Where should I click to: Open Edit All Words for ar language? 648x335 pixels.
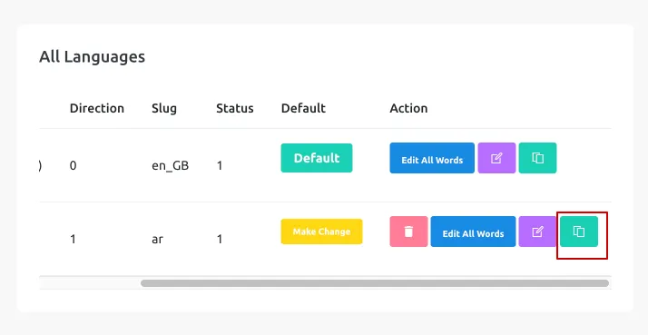pos(473,232)
